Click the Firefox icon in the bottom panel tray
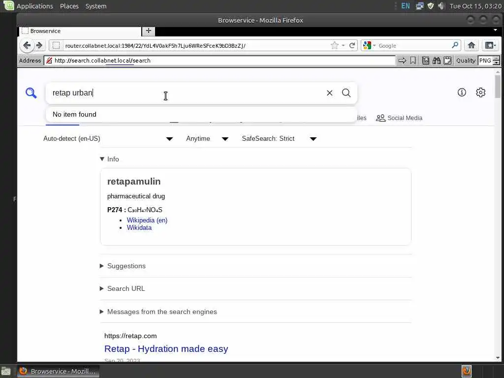Image resolution: width=504 pixels, height=378 pixels. pyautogui.click(x=467, y=371)
